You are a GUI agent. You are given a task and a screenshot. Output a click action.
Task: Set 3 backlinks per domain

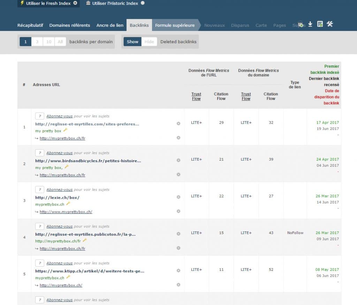37,42
